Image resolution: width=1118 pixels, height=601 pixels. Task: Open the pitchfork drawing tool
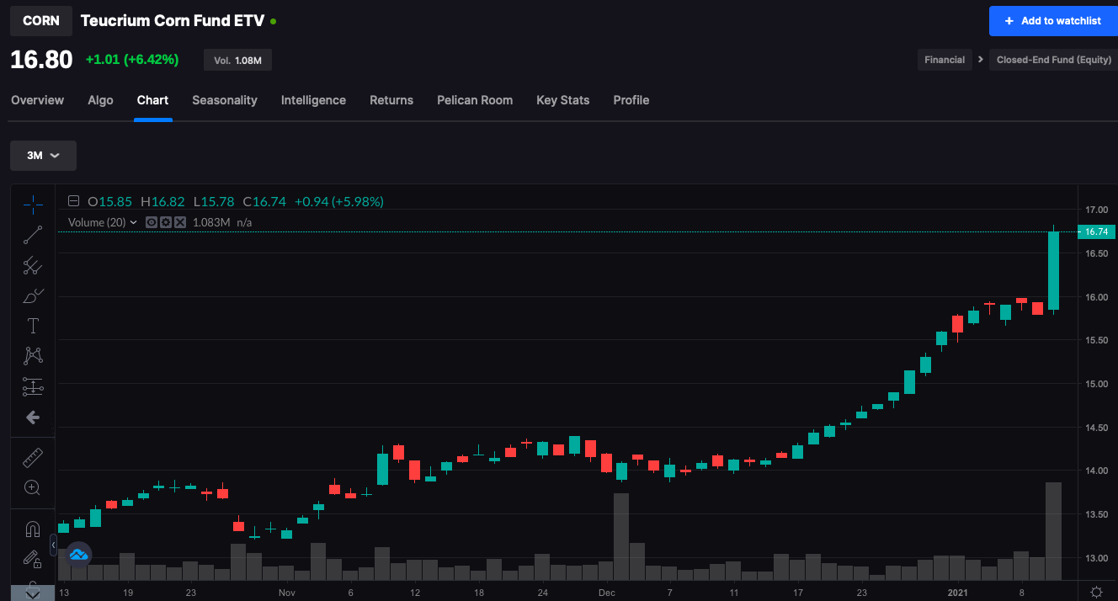[33, 265]
